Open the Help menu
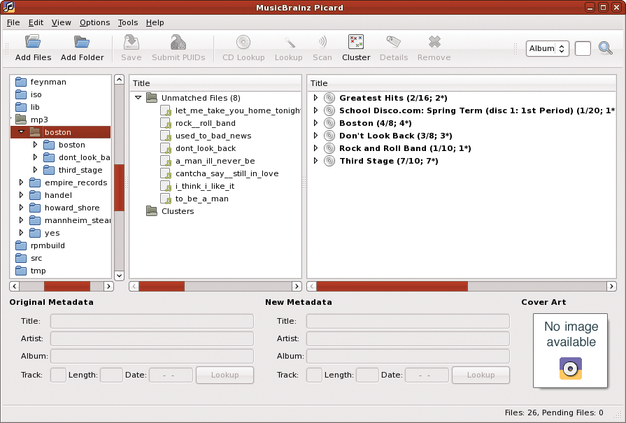The height and width of the screenshot is (423, 626). point(155,23)
